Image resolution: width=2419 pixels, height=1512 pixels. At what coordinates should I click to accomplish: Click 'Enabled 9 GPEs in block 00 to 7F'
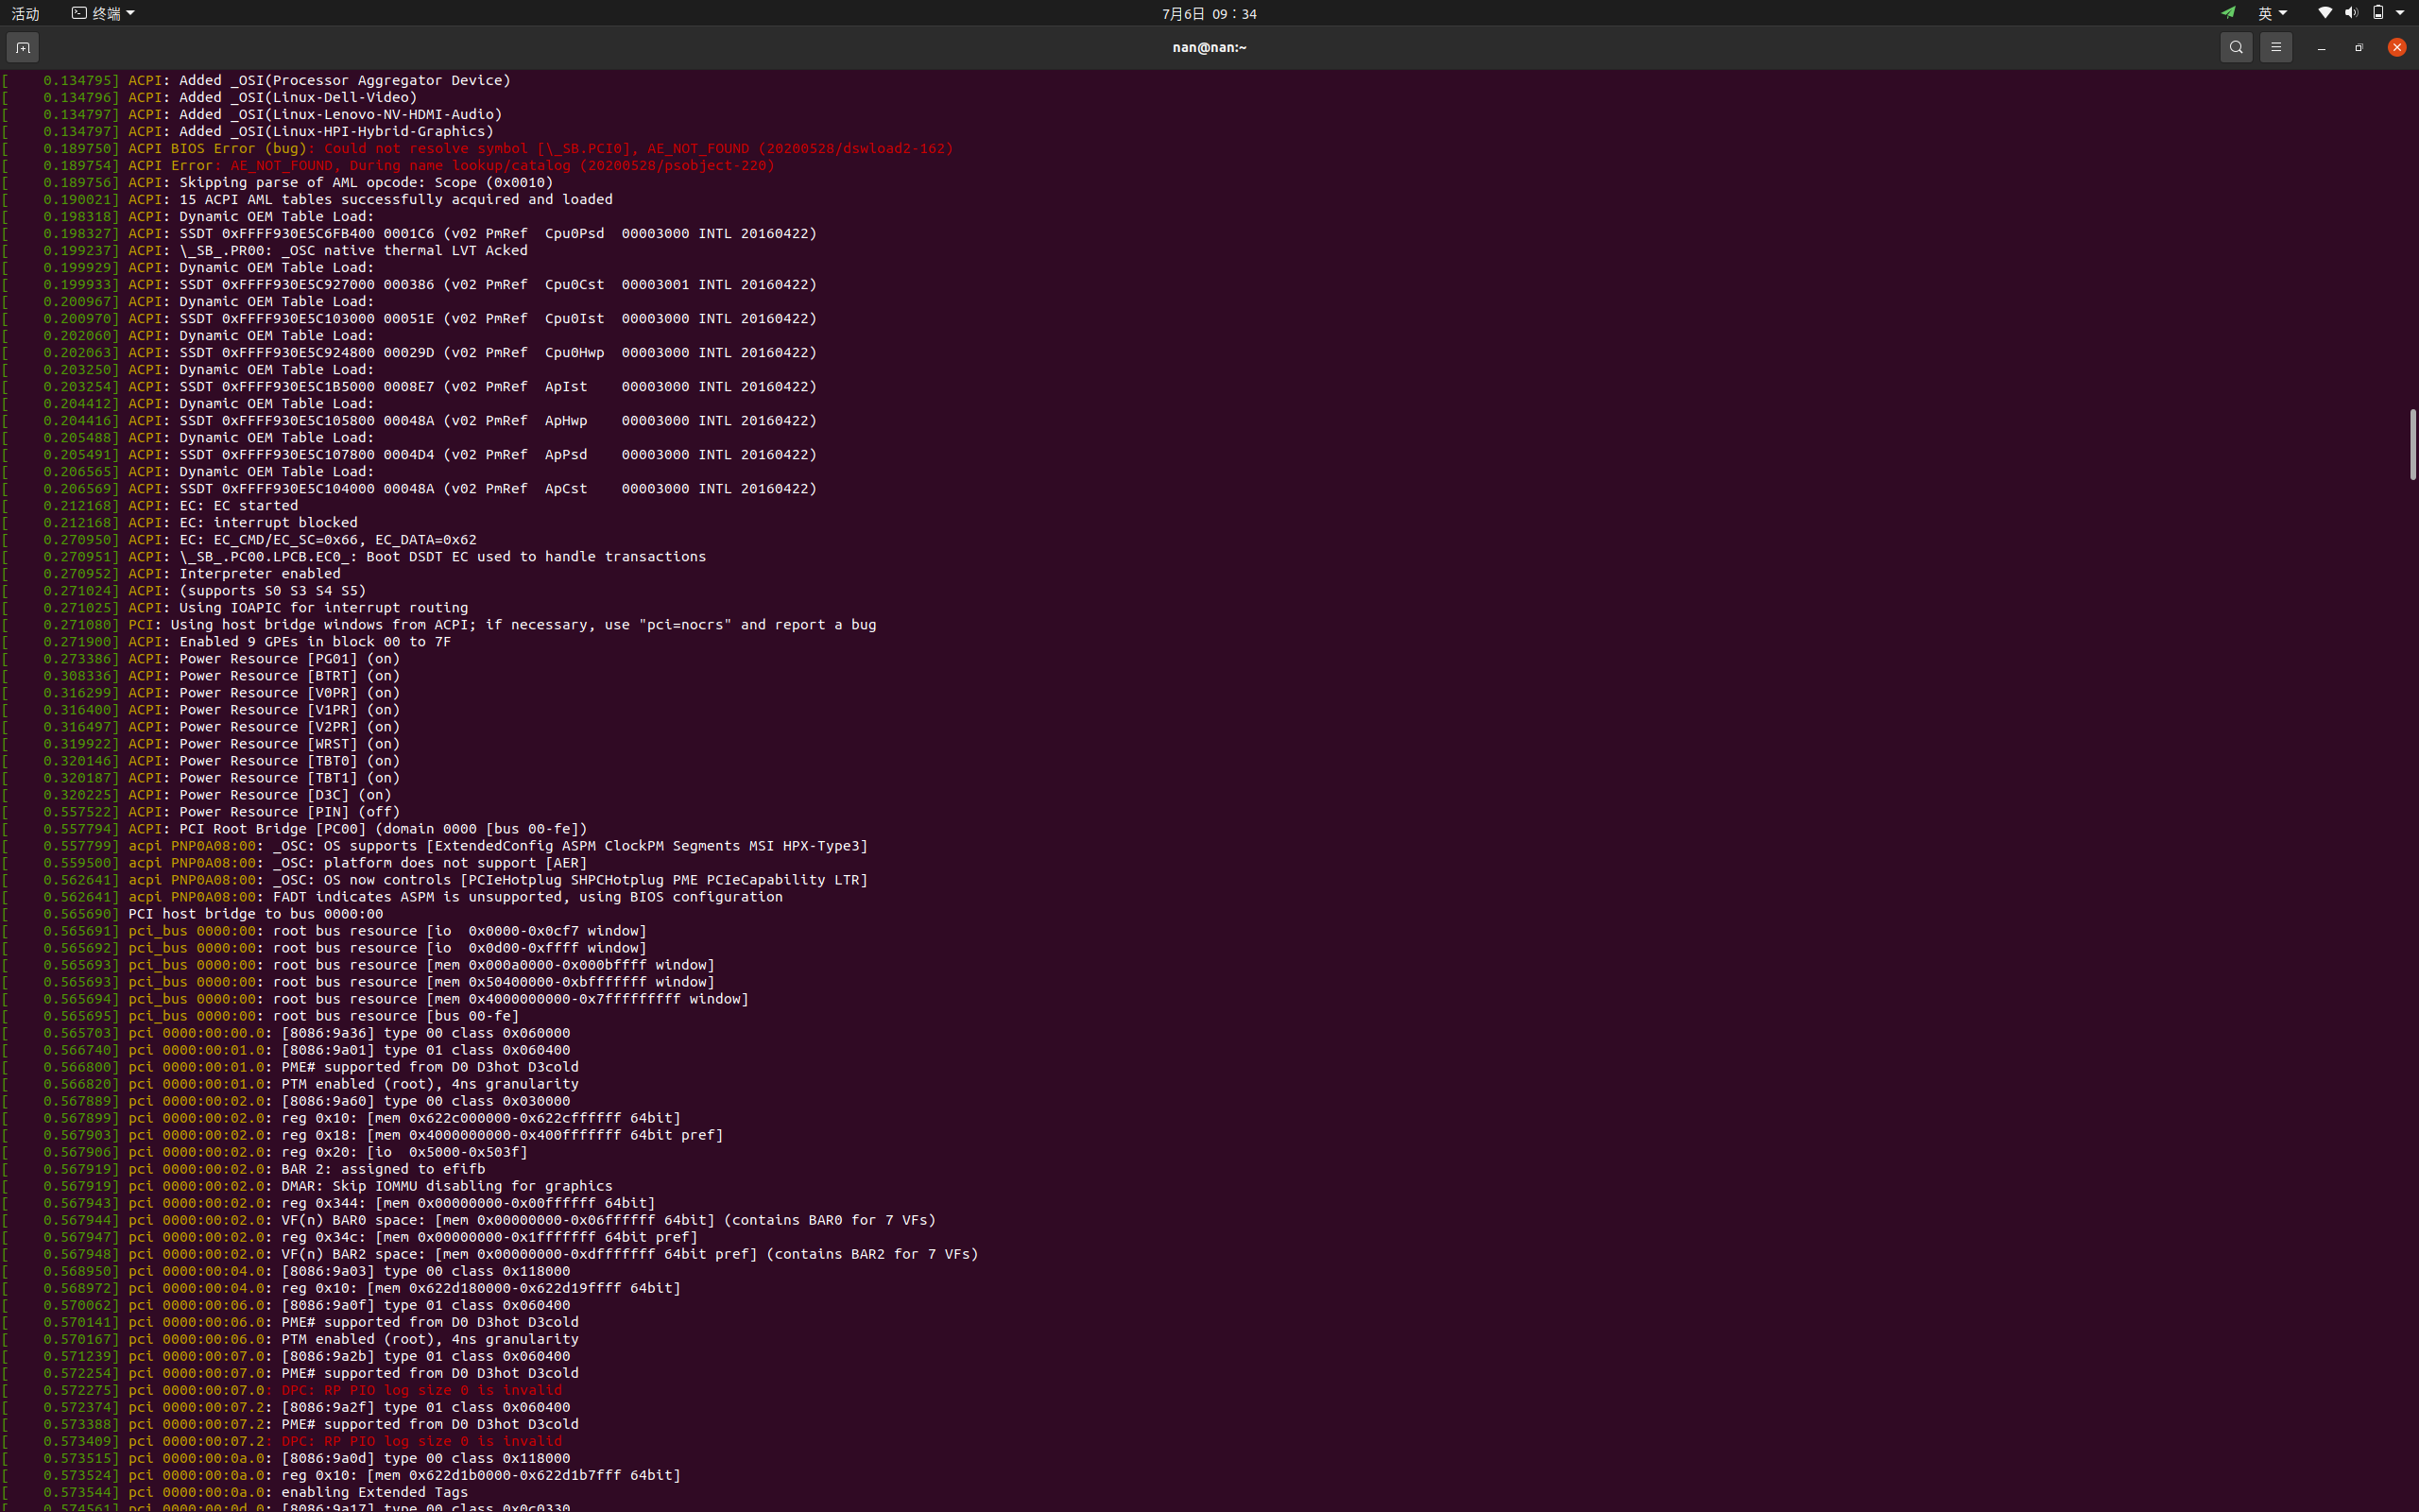(315, 641)
